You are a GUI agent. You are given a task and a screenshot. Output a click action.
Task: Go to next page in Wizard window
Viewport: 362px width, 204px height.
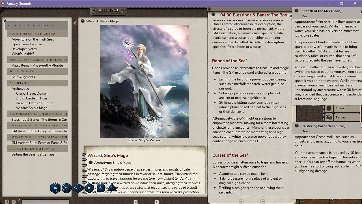pos(157,202)
